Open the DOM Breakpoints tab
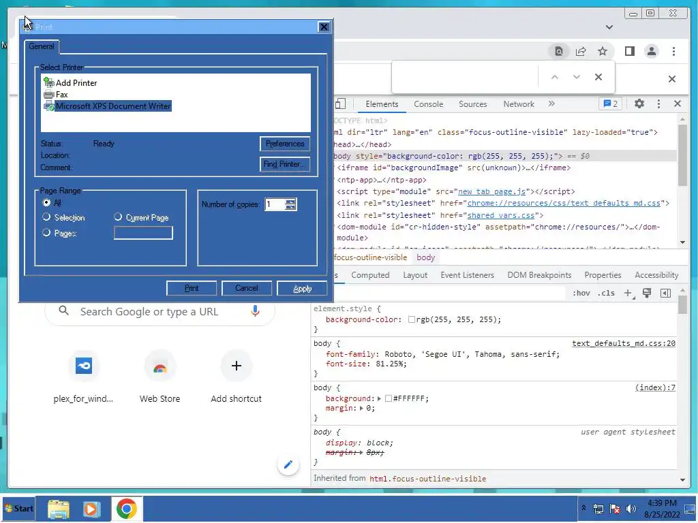This screenshot has width=698, height=523. pyautogui.click(x=539, y=275)
